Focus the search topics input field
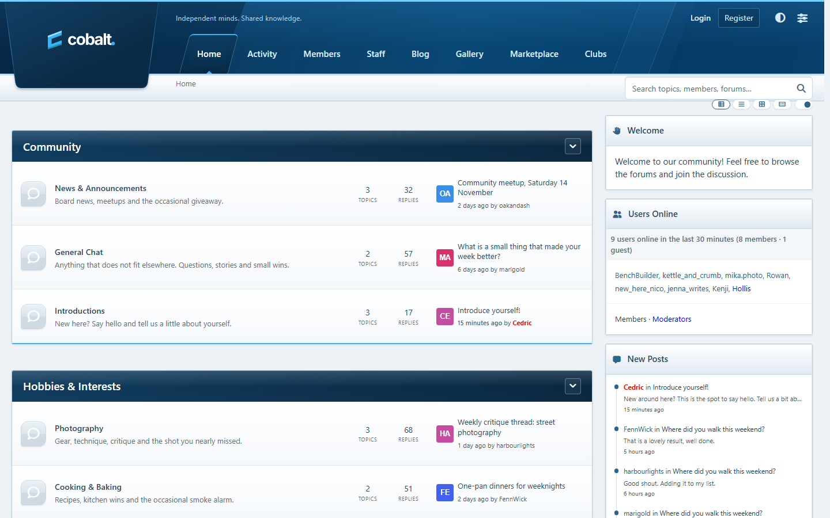This screenshot has height=518, width=830. click(x=710, y=89)
